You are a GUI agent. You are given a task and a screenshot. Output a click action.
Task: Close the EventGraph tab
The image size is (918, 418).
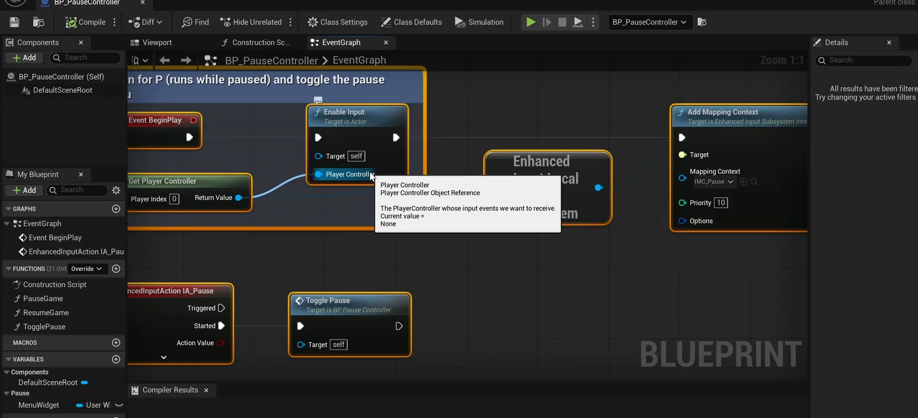[386, 42]
